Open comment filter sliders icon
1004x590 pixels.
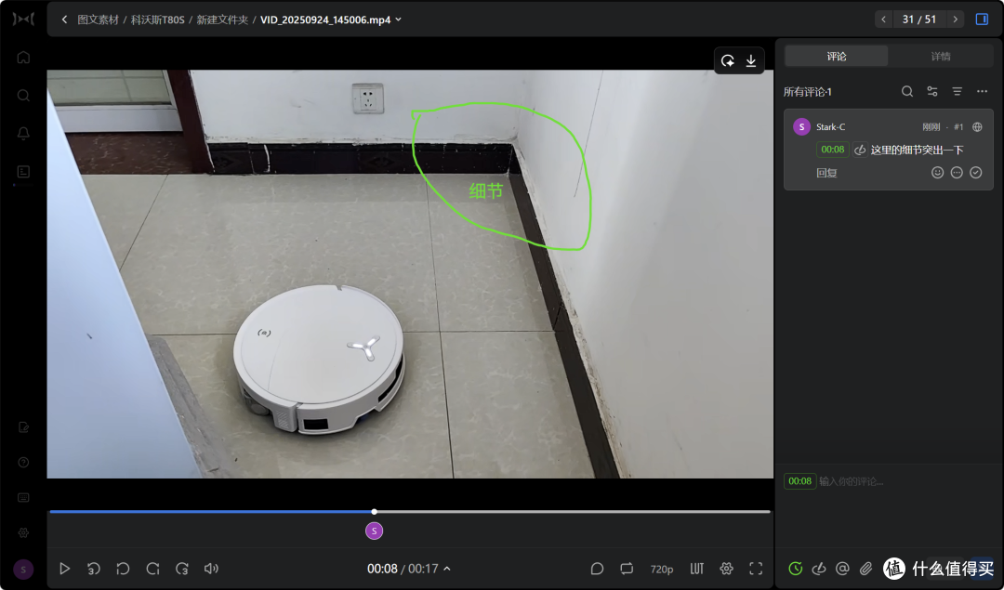click(x=932, y=91)
